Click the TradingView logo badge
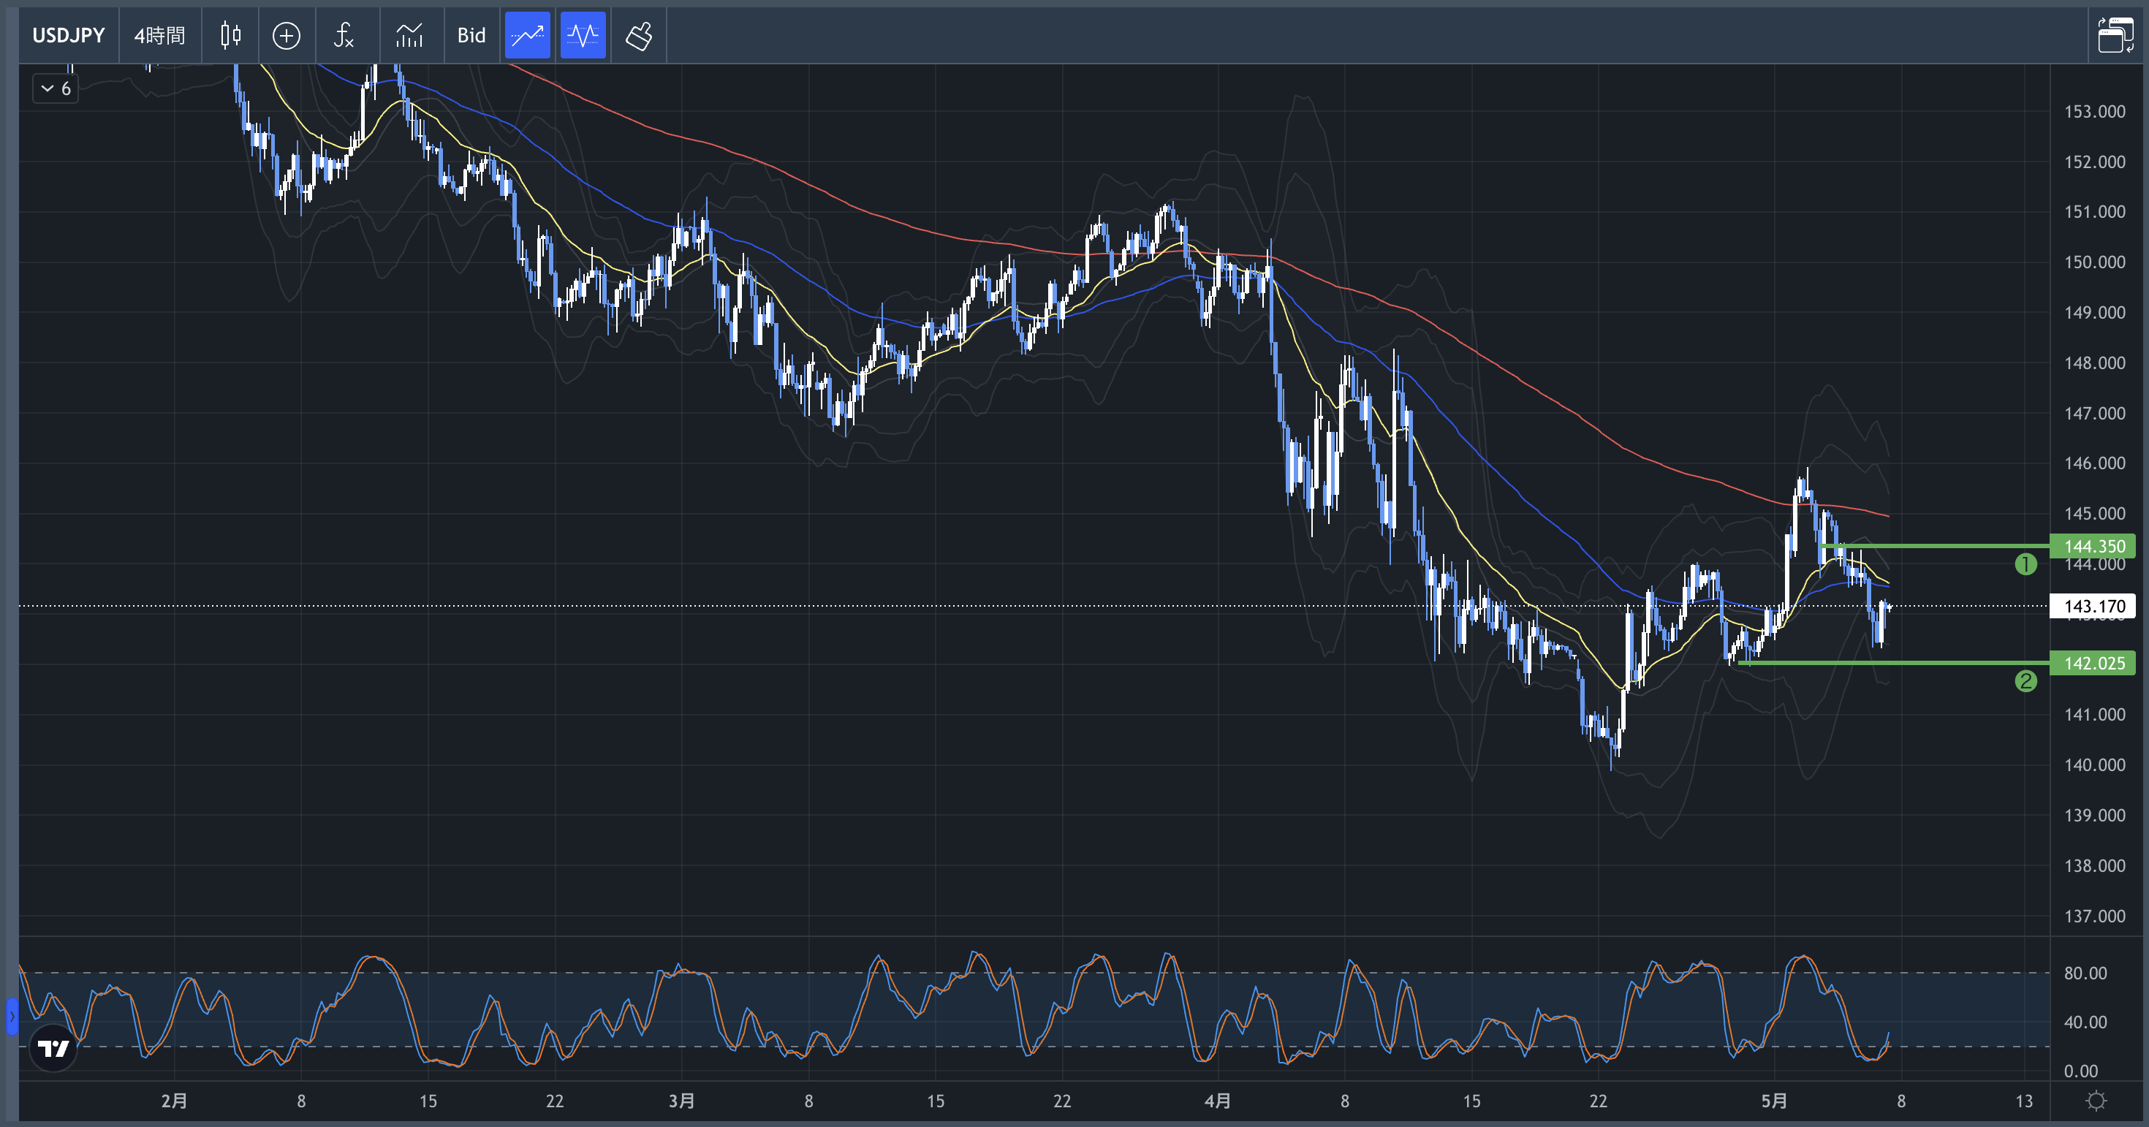2149x1127 pixels. [x=53, y=1048]
